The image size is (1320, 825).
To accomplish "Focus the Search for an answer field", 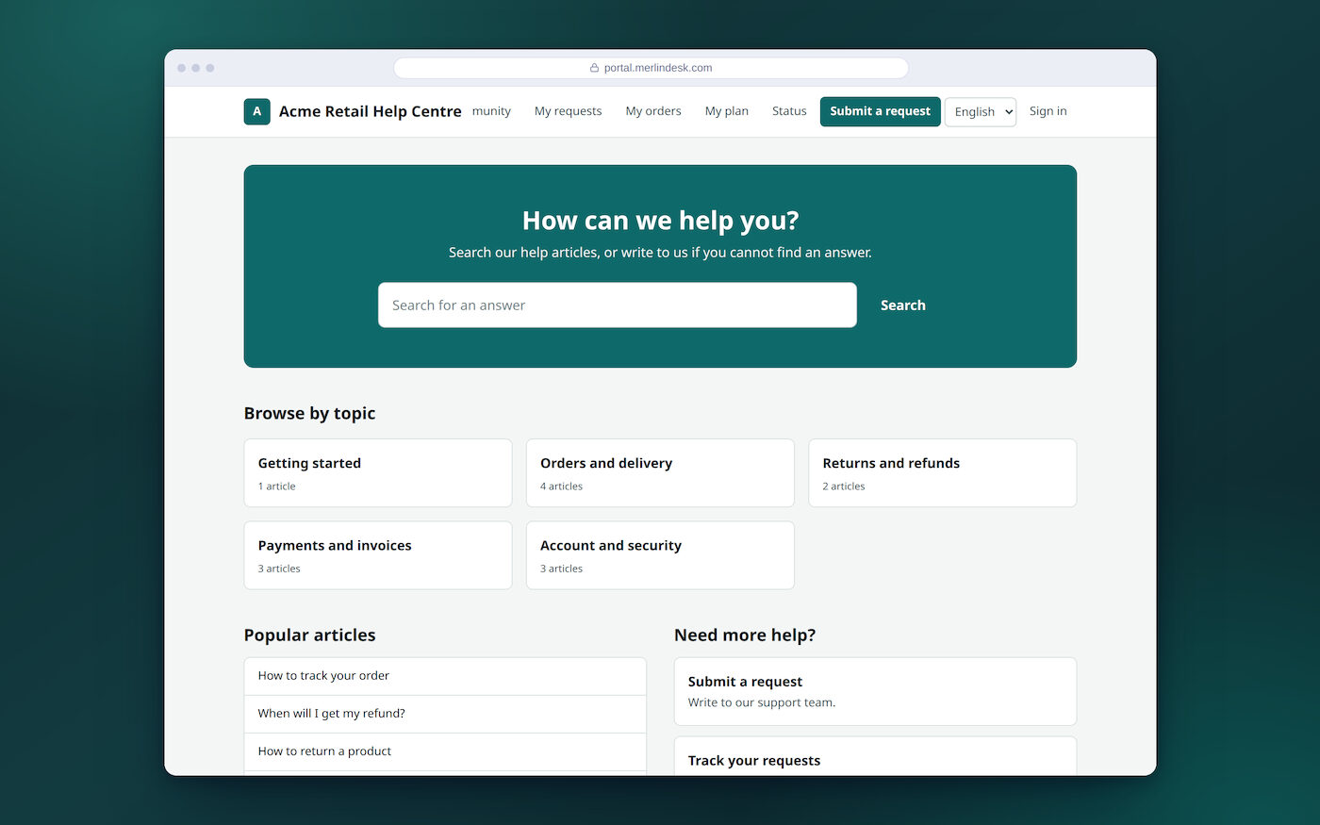I will [x=618, y=305].
